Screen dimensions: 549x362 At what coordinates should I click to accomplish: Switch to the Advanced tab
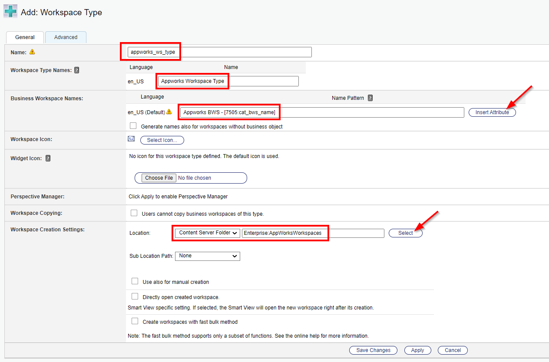pyautogui.click(x=66, y=37)
